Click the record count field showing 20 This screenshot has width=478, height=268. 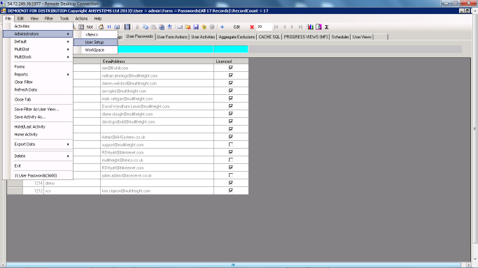tap(263, 27)
